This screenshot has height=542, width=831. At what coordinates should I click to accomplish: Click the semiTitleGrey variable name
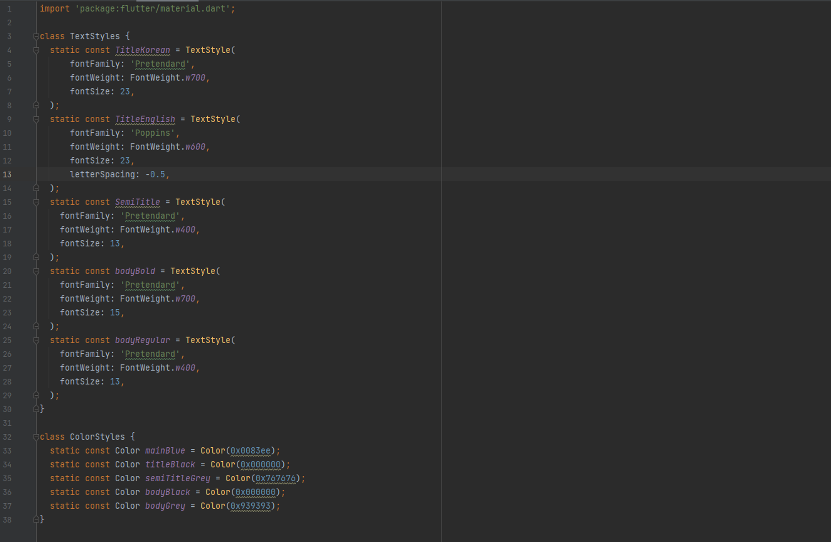pos(177,478)
